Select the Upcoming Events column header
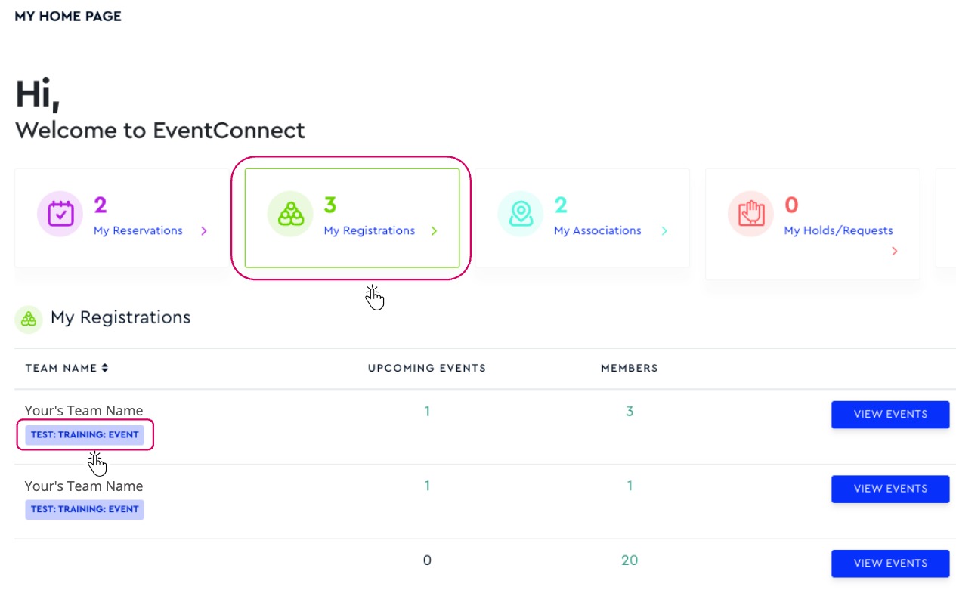The width and height of the screenshot is (956, 596). [x=427, y=368]
